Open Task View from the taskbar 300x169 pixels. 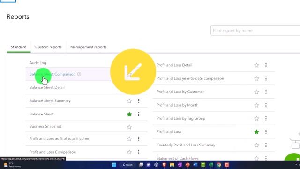[x=141, y=165]
